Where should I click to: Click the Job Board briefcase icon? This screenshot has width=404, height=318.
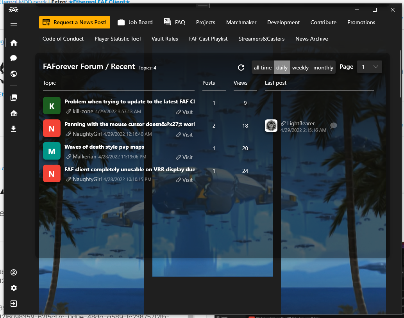pos(121,22)
